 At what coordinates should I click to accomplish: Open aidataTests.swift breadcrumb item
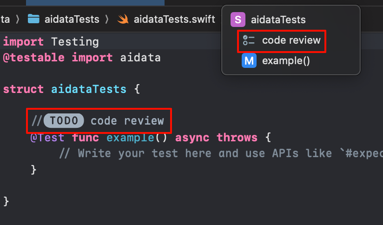point(174,19)
